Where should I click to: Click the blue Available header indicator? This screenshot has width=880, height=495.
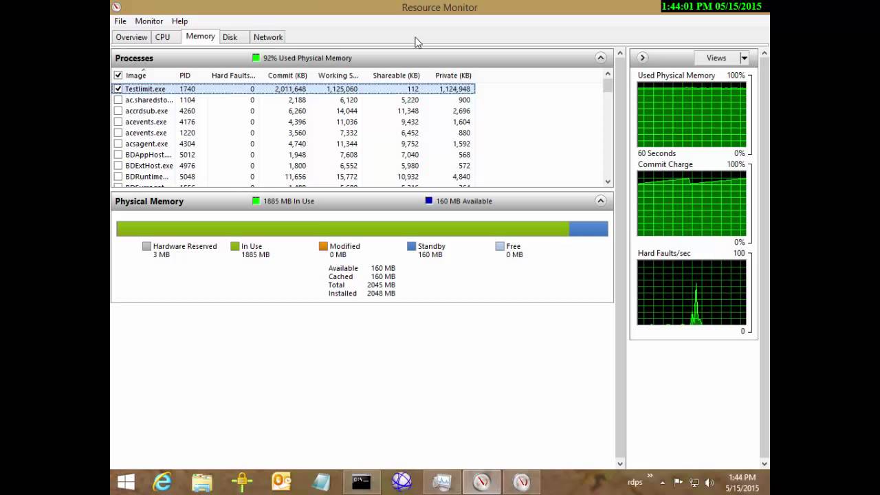(x=429, y=201)
